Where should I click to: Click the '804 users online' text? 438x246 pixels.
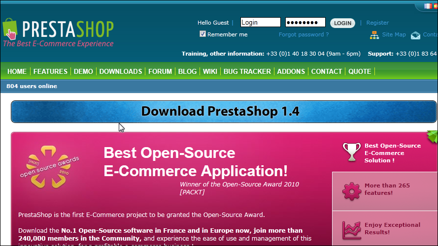pyautogui.click(x=32, y=86)
